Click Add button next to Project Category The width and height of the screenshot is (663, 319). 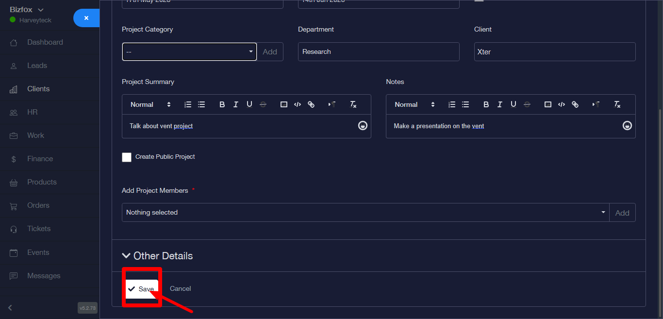click(x=270, y=51)
